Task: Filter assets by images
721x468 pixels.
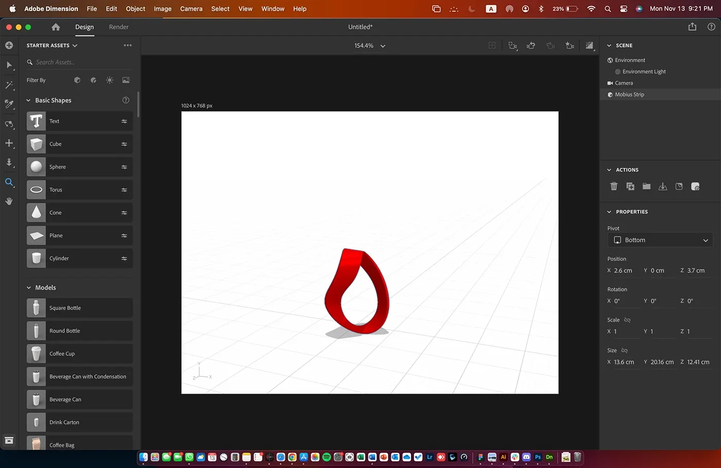Action: click(x=126, y=80)
